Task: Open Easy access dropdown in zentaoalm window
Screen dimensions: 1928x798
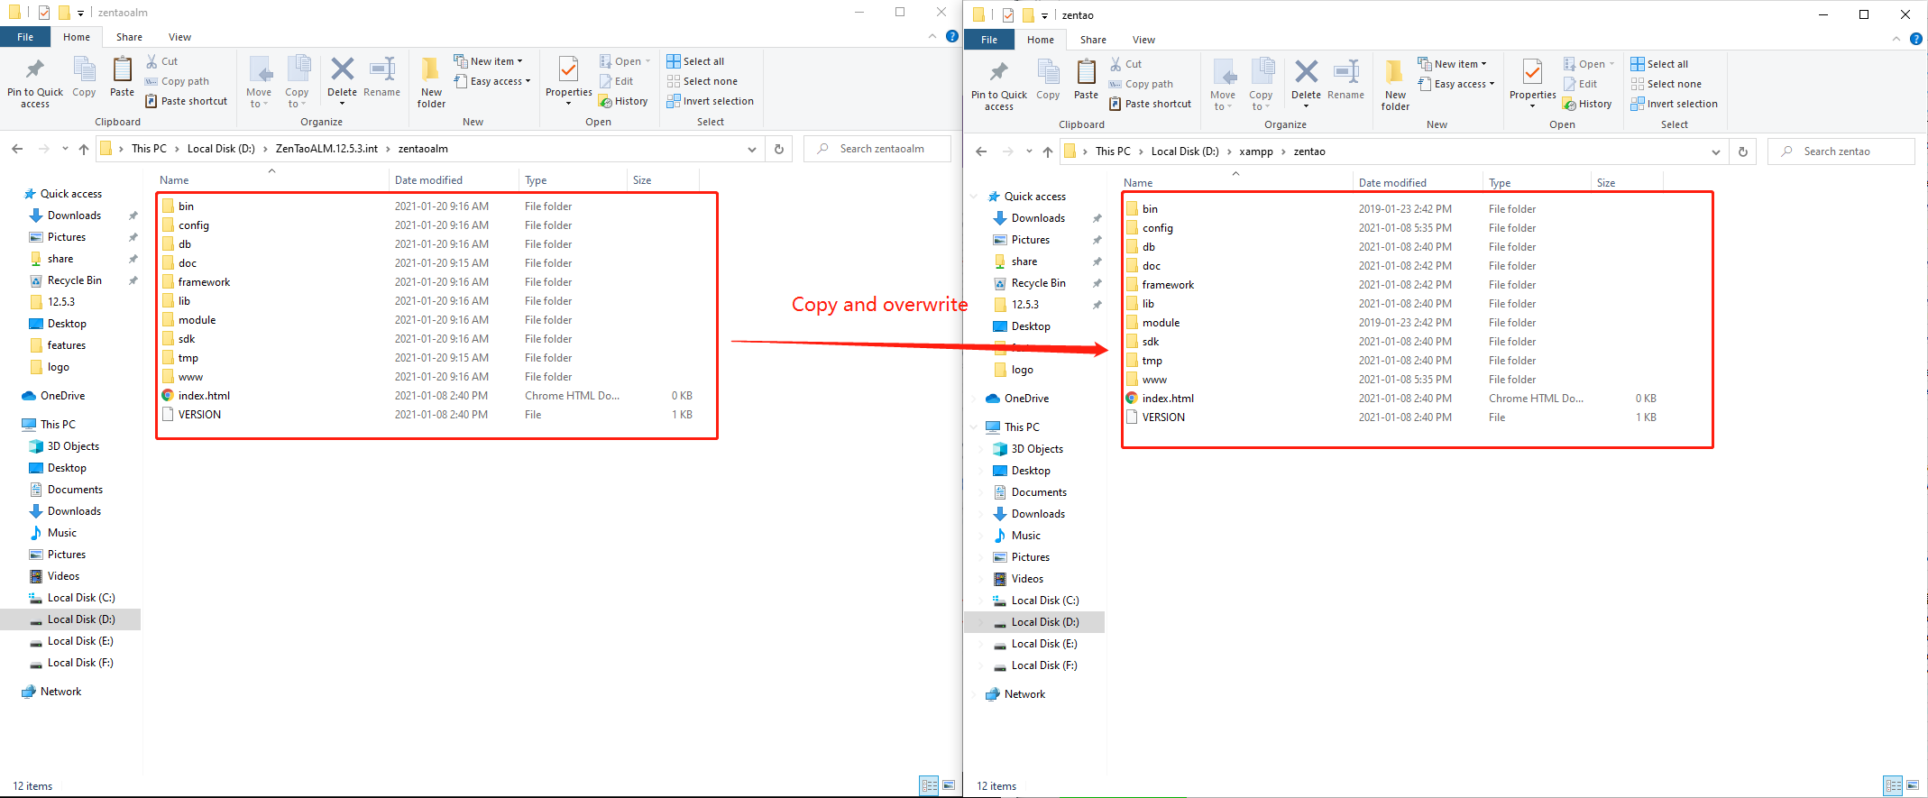Action: 500,81
